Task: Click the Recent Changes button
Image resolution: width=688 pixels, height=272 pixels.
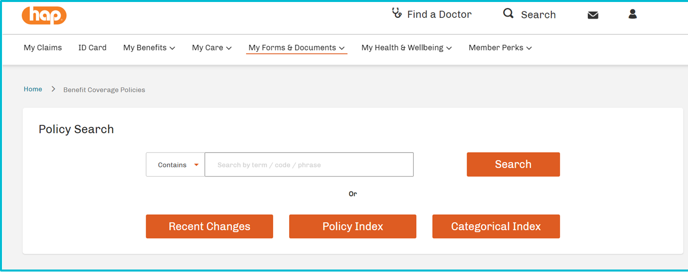Action: (209, 226)
